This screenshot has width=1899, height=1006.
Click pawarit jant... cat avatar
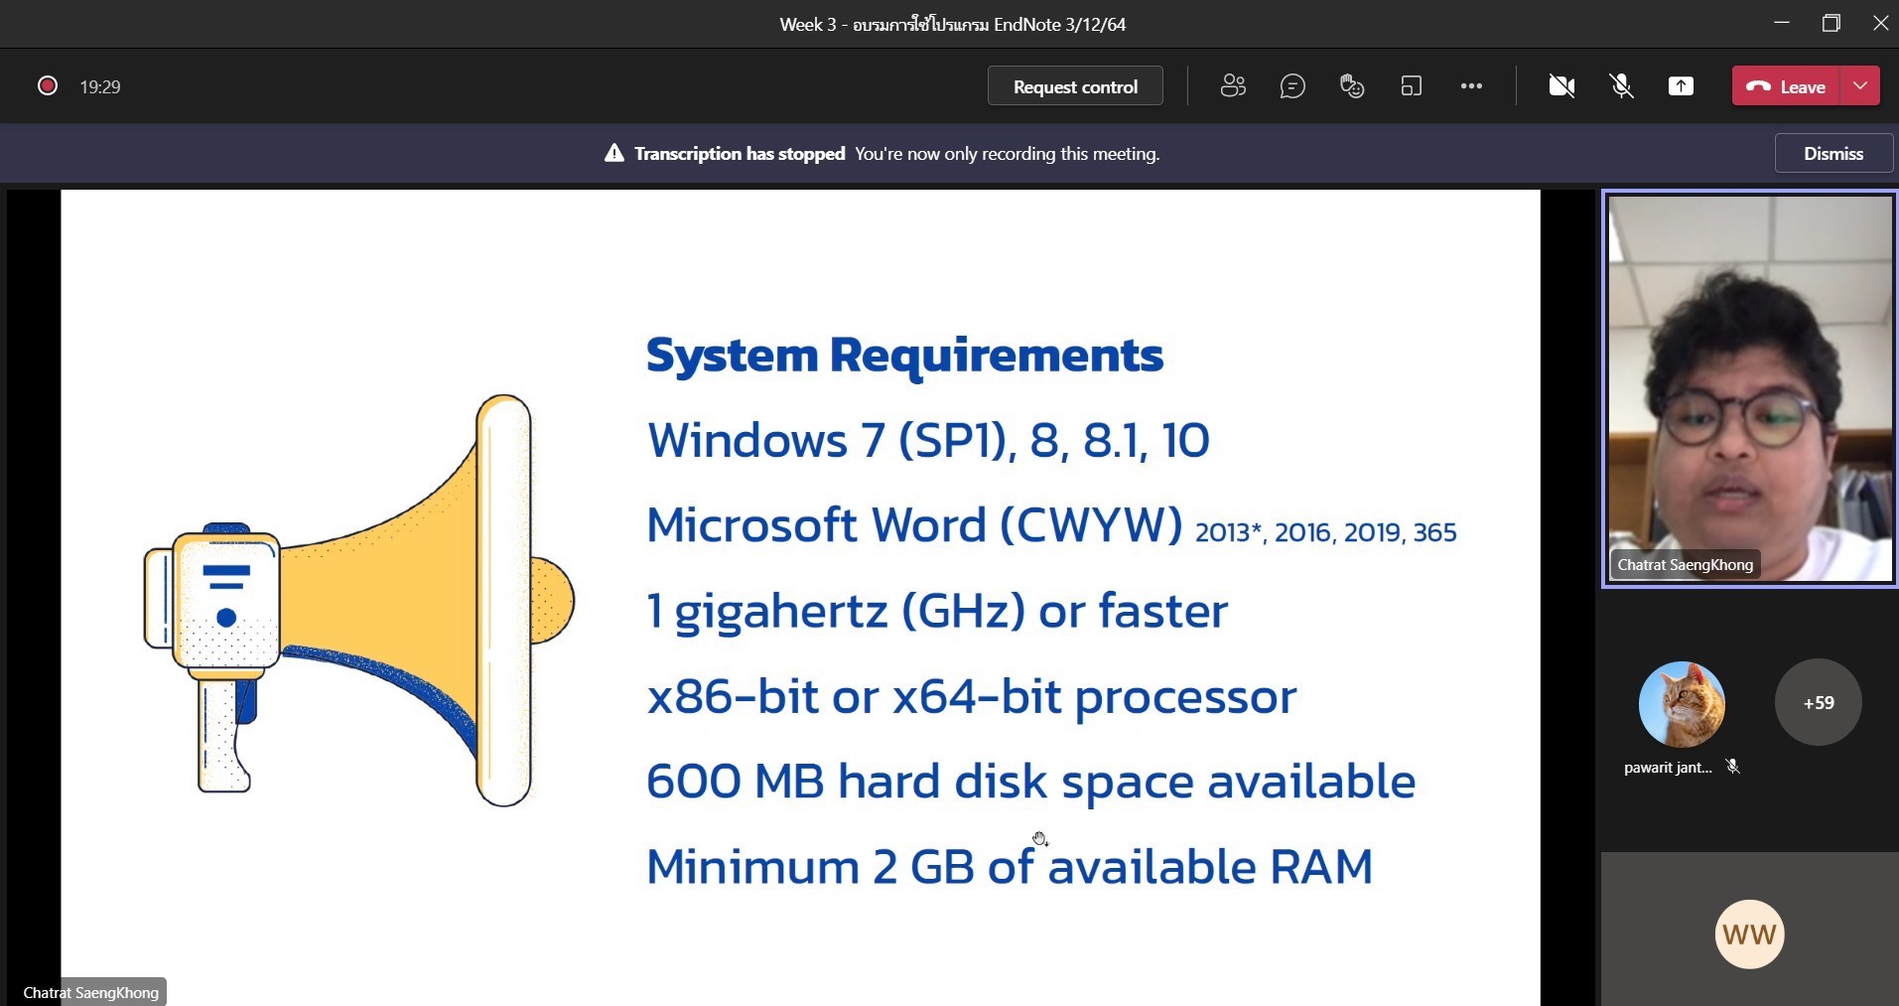click(1682, 703)
